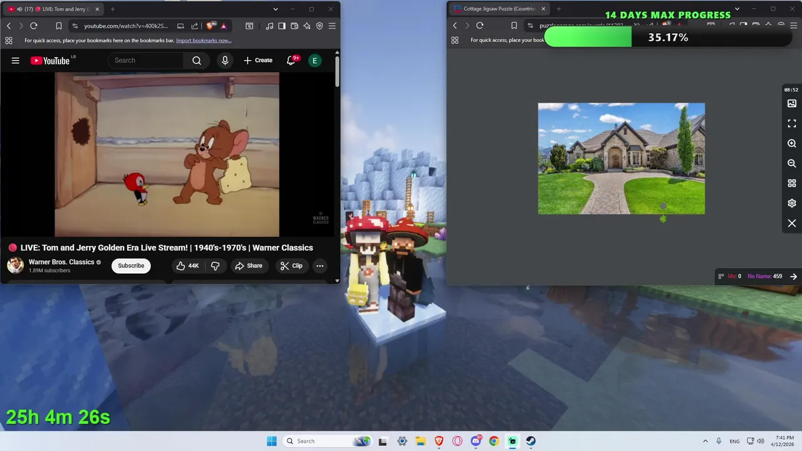The height and width of the screenshot is (451, 802).
Task: Toggle the browser sidebar panel icon
Action: (282, 26)
